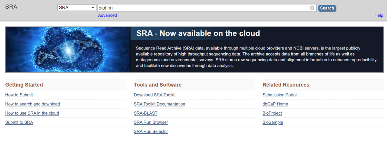Click the Tools and Software heading
387x147 pixels.
click(158, 85)
